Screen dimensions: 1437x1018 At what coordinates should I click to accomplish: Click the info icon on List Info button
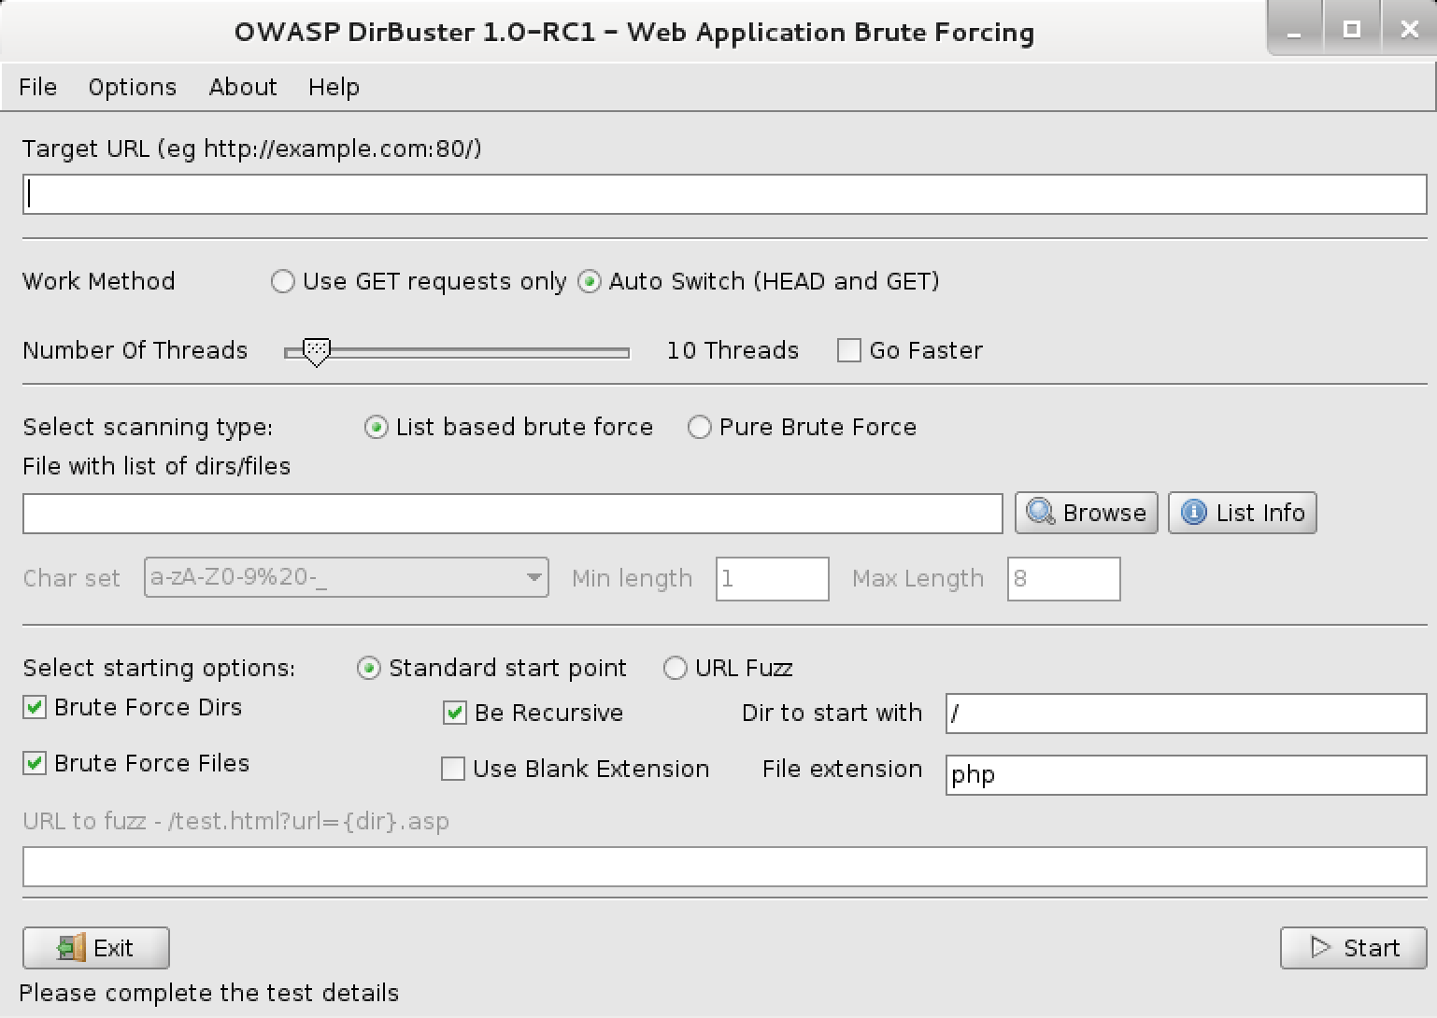(x=1193, y=512)
